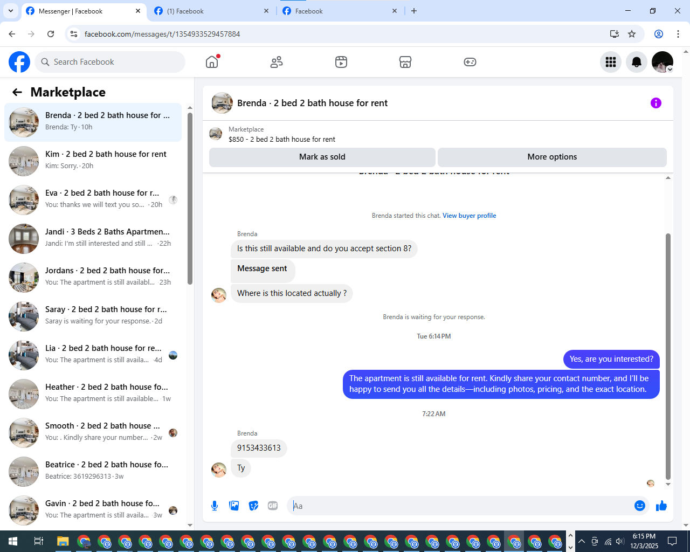
Task: Bookmark this page with the star icon
Action: (632, 34)
